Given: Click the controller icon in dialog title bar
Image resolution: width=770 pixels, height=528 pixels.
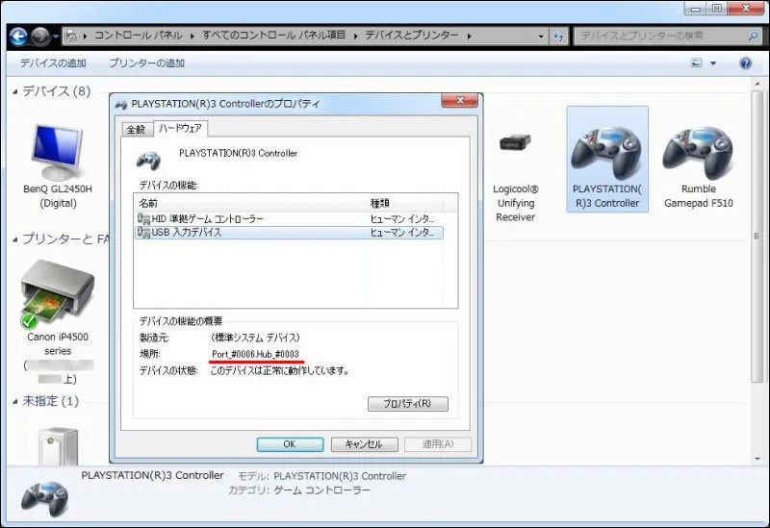Looking at the screenshot, I should pos(121,104).
